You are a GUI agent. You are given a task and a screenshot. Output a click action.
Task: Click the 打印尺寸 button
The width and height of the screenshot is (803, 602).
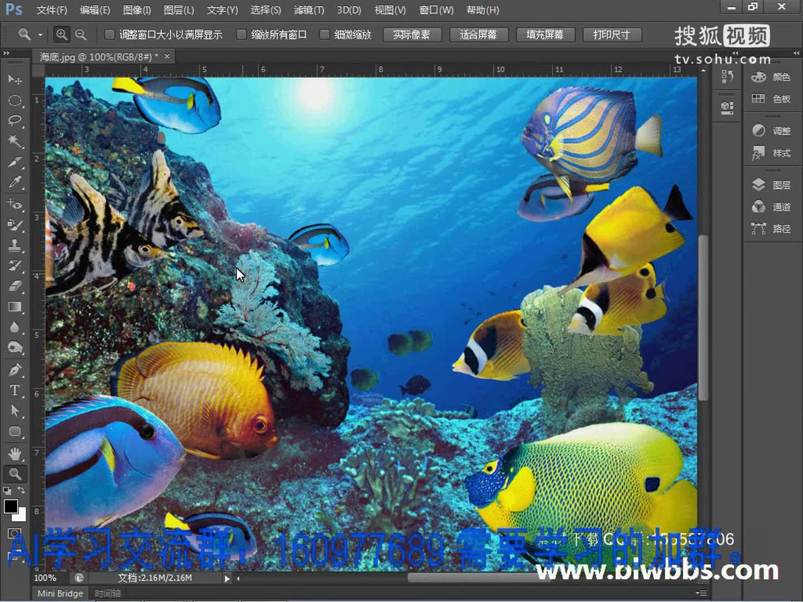612,35
